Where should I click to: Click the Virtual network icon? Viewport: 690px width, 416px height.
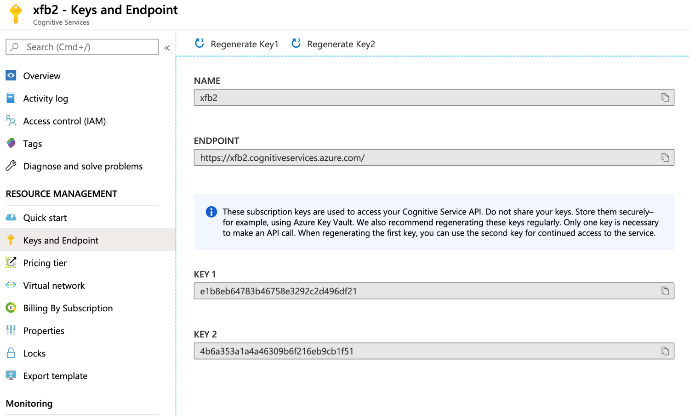(x=11, y=285)
